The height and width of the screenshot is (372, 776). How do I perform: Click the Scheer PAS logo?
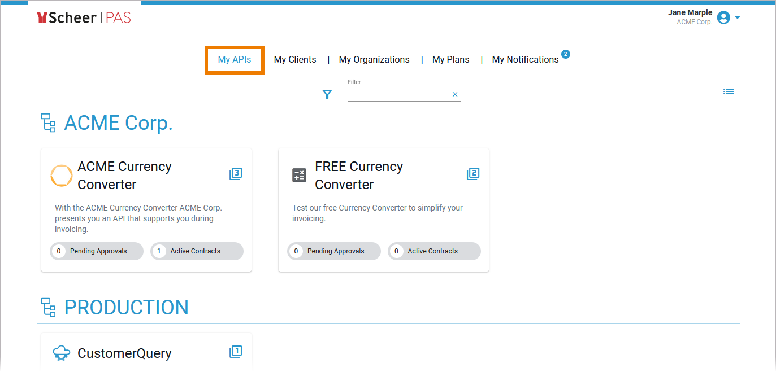84,18
